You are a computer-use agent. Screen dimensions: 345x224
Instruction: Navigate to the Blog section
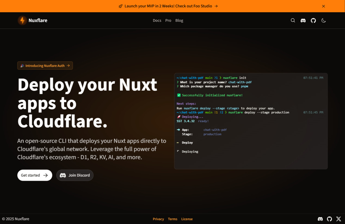click(x=179, y=20)
